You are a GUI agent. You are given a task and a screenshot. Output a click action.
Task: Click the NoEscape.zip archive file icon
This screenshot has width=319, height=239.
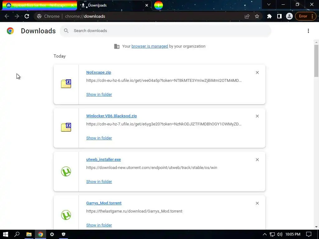[66, 84]
